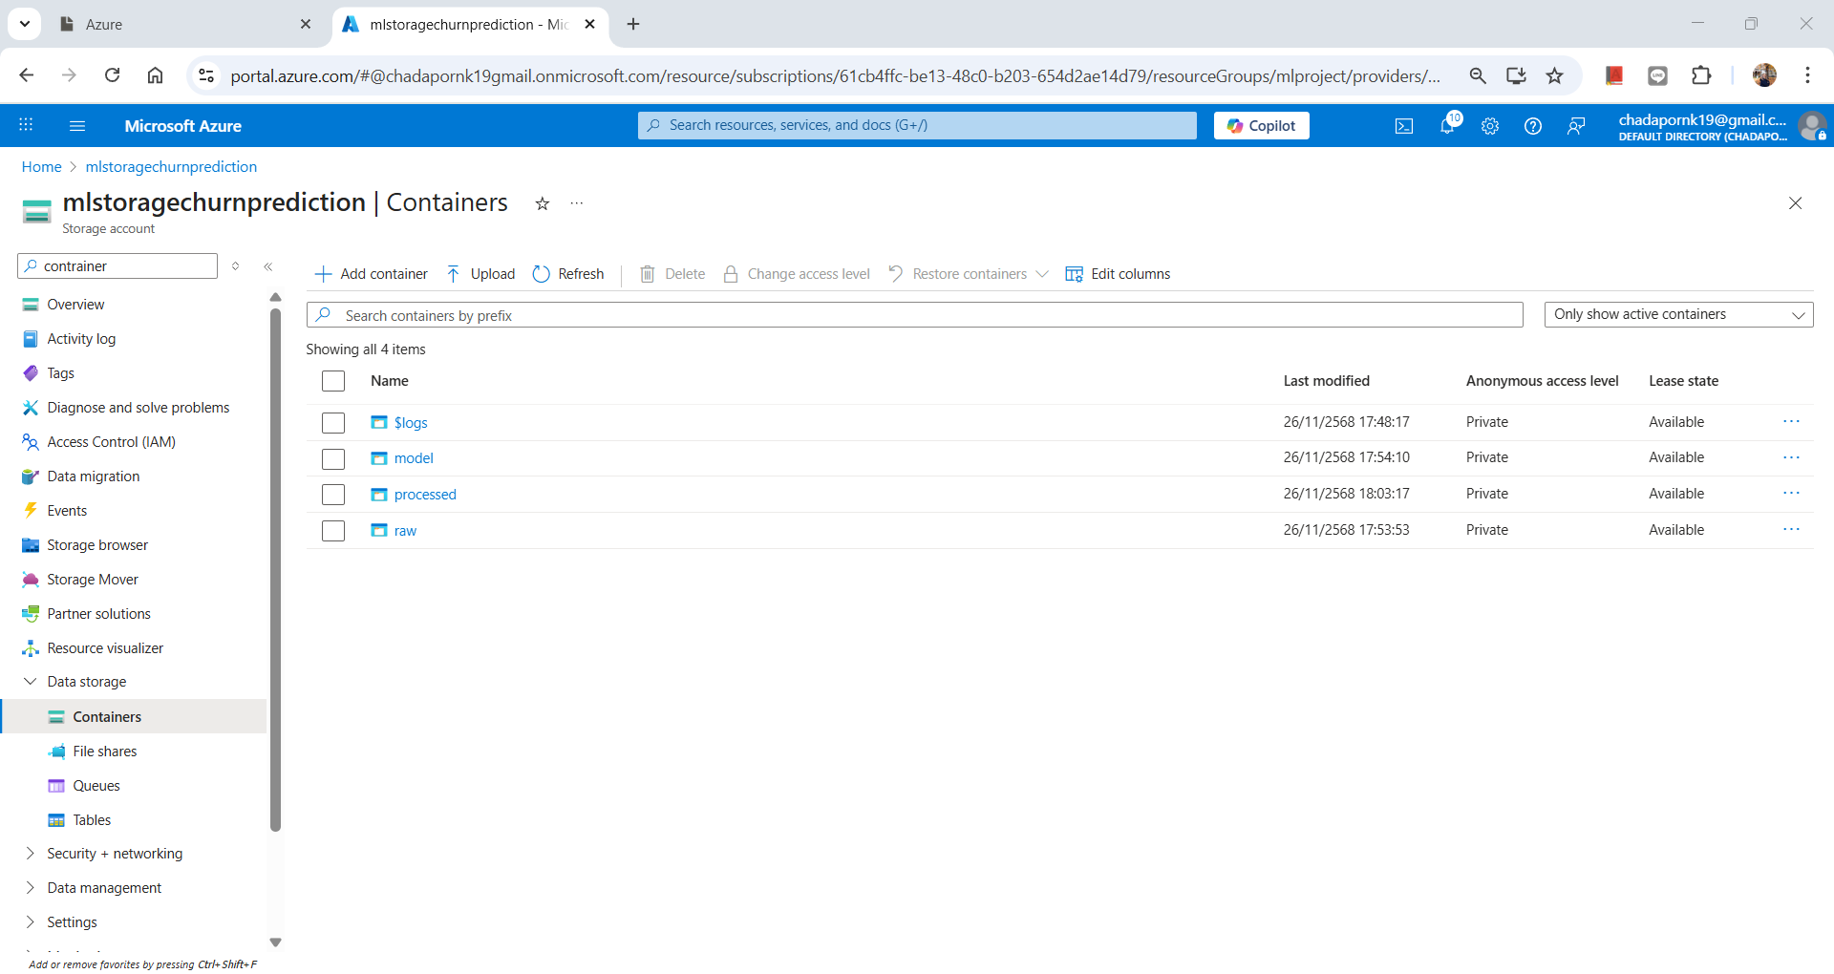Check the $logs container checkbox
The image size is (1834, 974).
click(333, 422)
